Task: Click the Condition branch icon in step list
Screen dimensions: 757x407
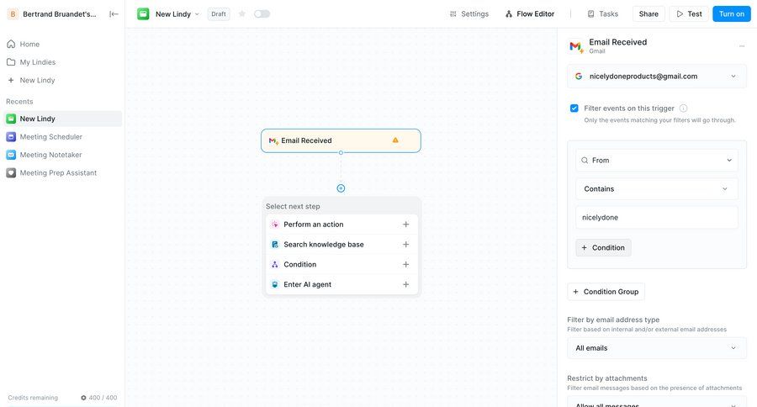Action: (x=275, y=265)
